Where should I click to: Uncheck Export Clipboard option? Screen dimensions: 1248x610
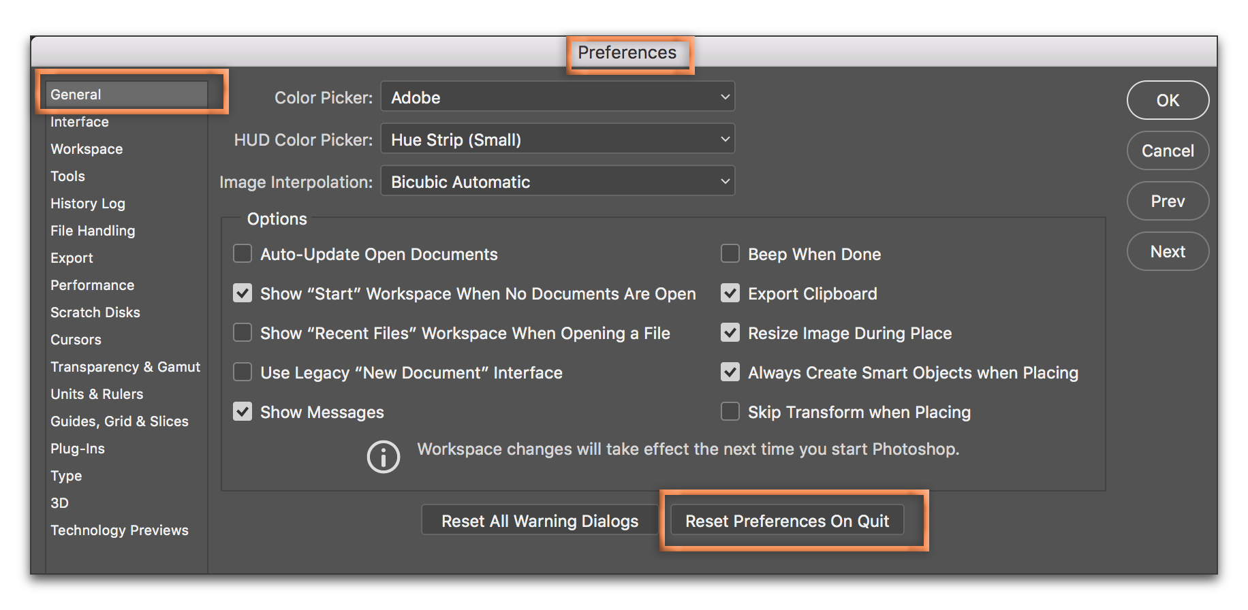coord(730,293)
